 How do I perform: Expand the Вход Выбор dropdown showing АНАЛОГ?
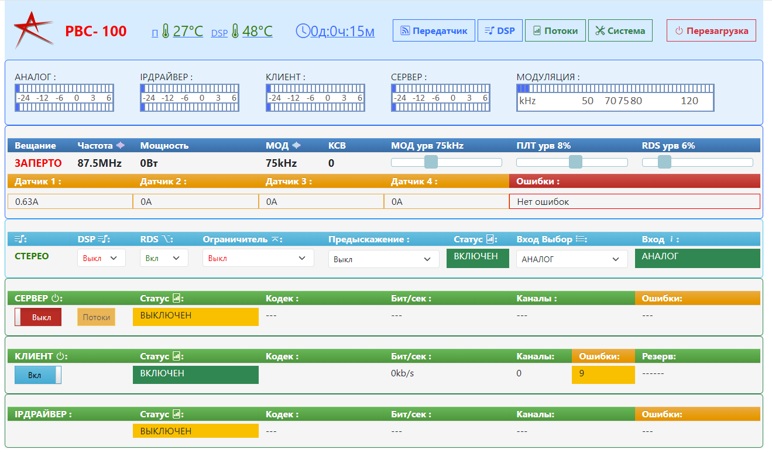point(571,259)
